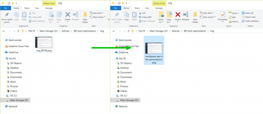This screenshot has width=263, height=114.
Task: Click Paste in left window ribbon
Action: click(x=24, y=17)
